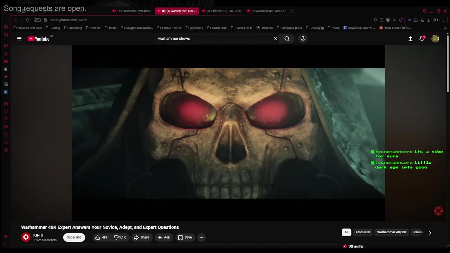Show hidden bookmarks with double chevron

click(x=445, y=28)
